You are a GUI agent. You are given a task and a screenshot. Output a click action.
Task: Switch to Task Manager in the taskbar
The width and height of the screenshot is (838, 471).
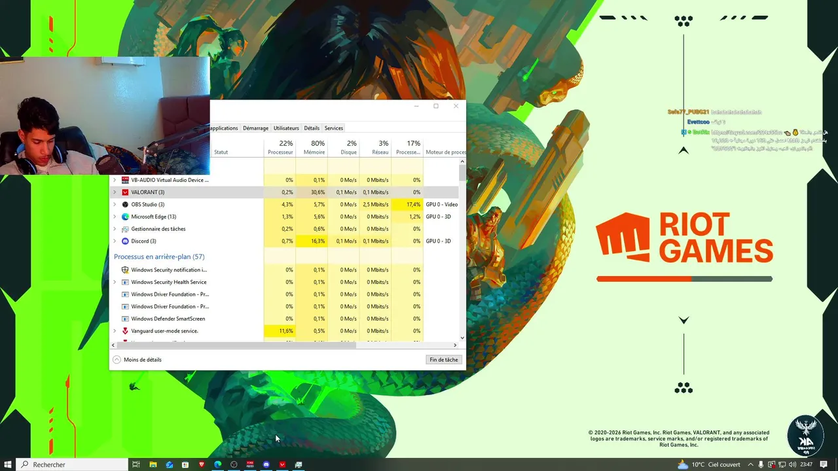(299, 464)
